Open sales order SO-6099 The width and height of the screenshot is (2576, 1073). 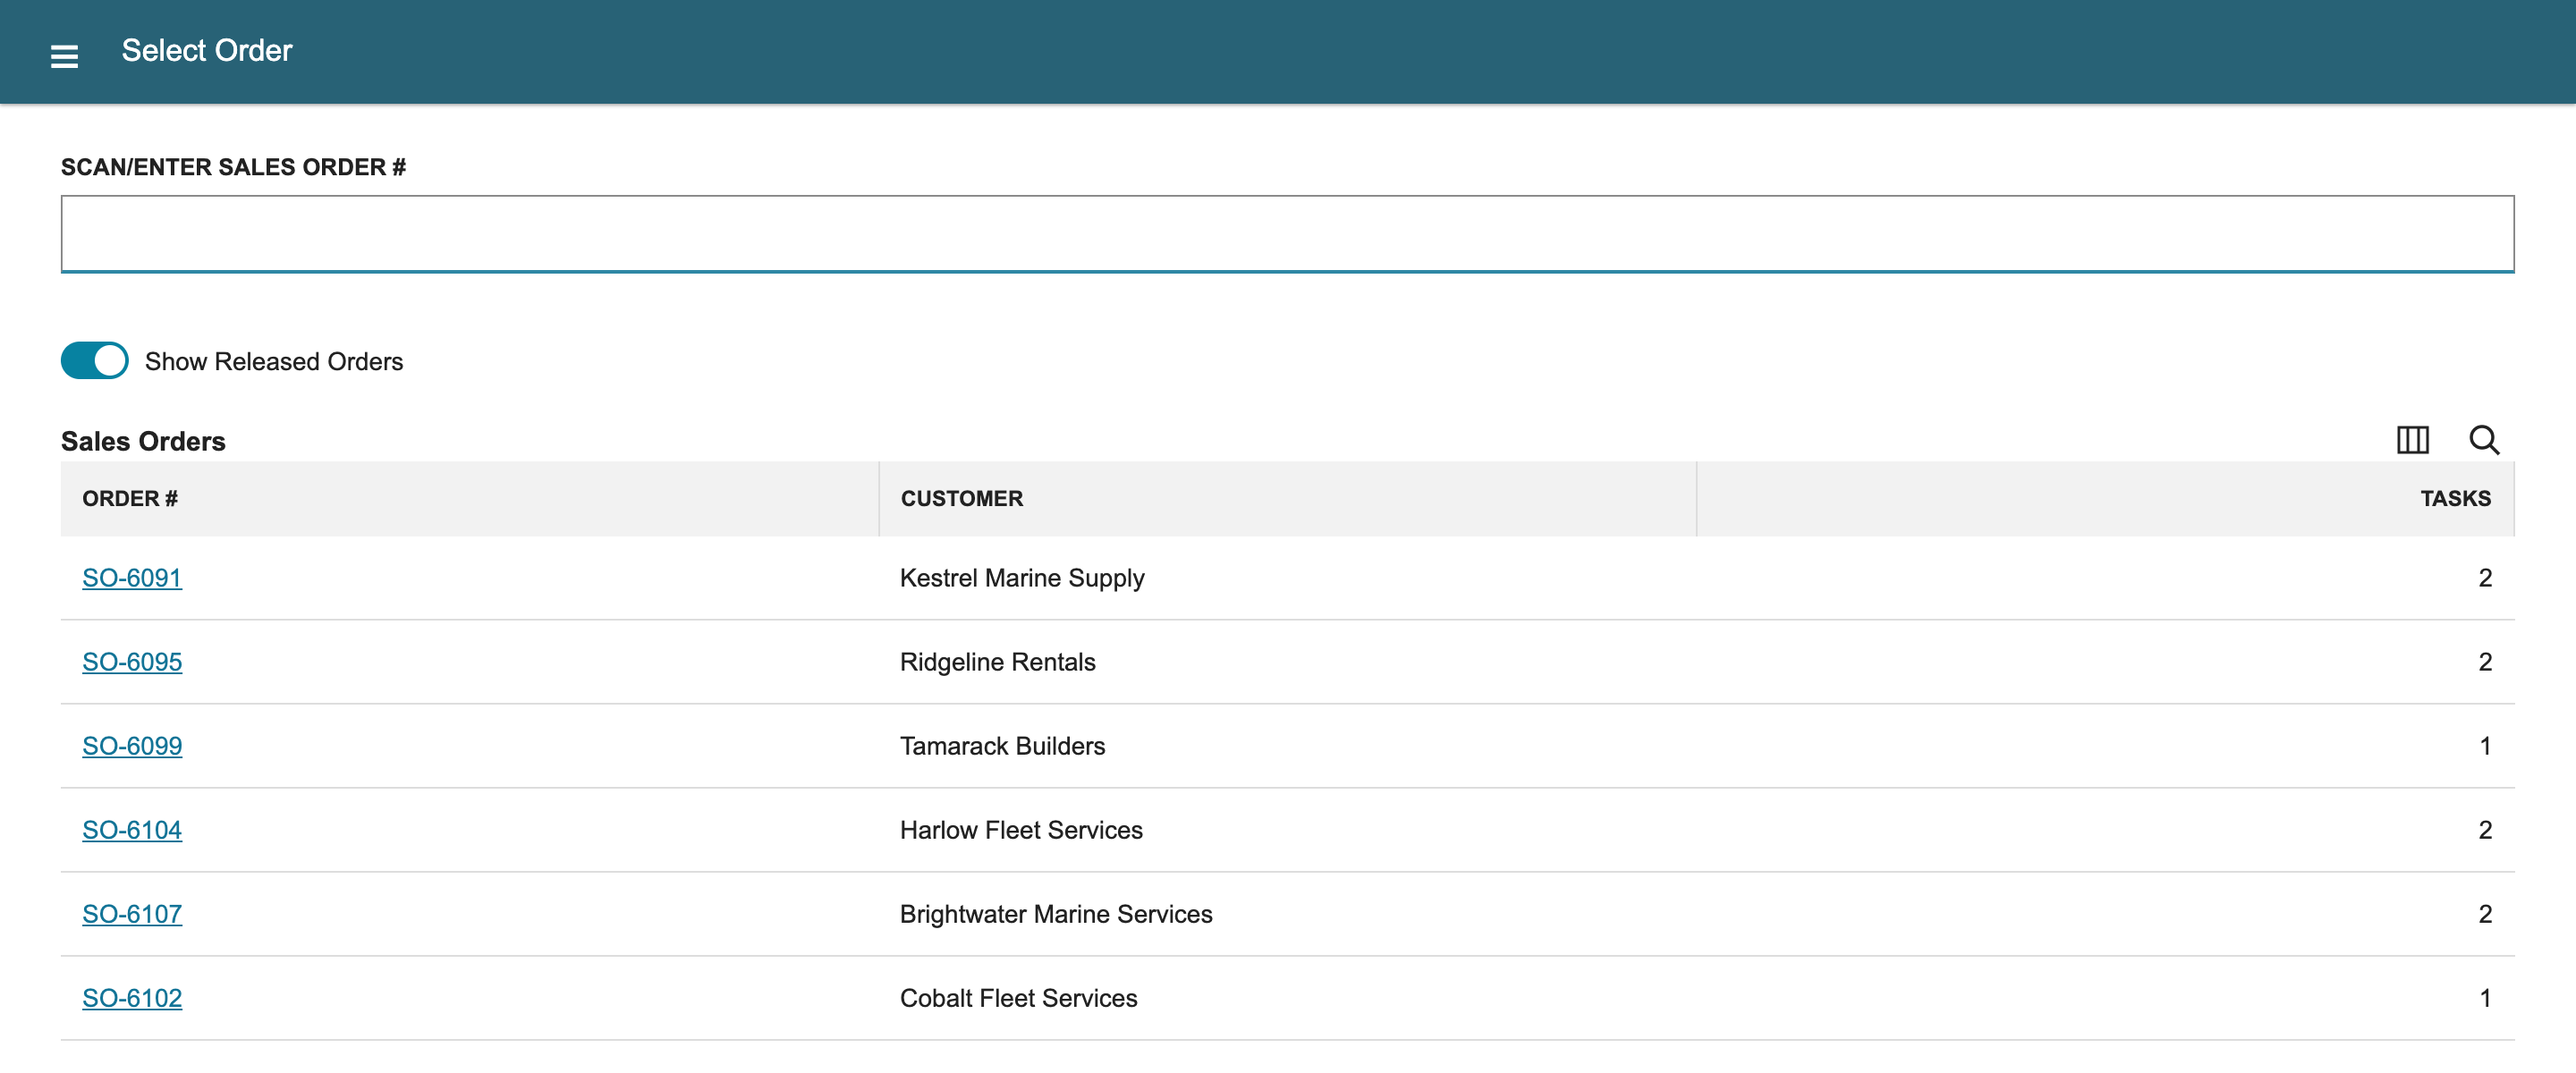(x=132, y=746)
